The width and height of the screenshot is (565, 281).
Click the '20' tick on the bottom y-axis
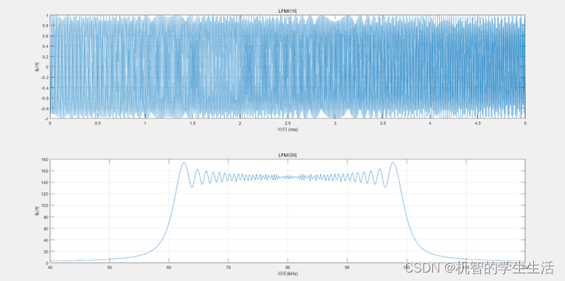click(x=46, y=251)
